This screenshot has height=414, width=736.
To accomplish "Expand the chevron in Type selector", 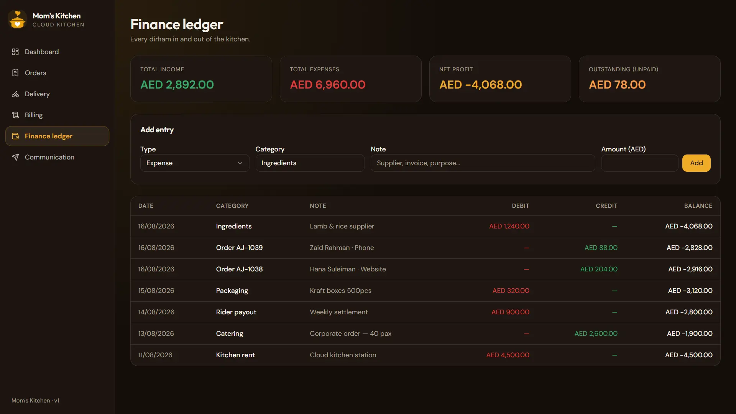I will pyautogui.click(x=240, y=163).
